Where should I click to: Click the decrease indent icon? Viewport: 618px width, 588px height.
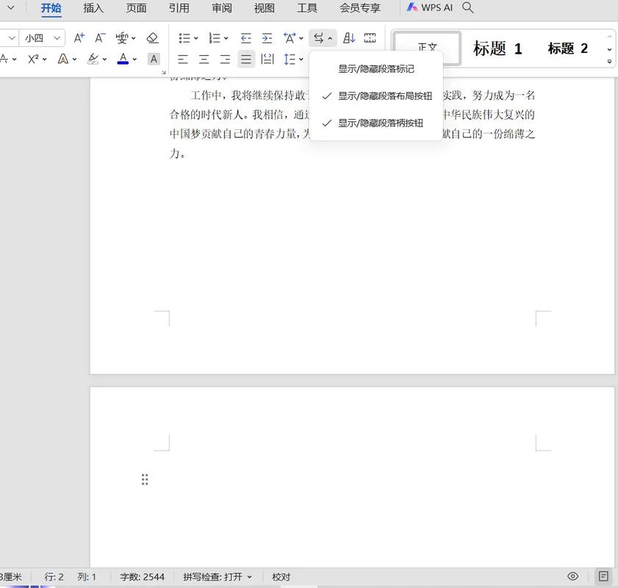pos(246,38)
